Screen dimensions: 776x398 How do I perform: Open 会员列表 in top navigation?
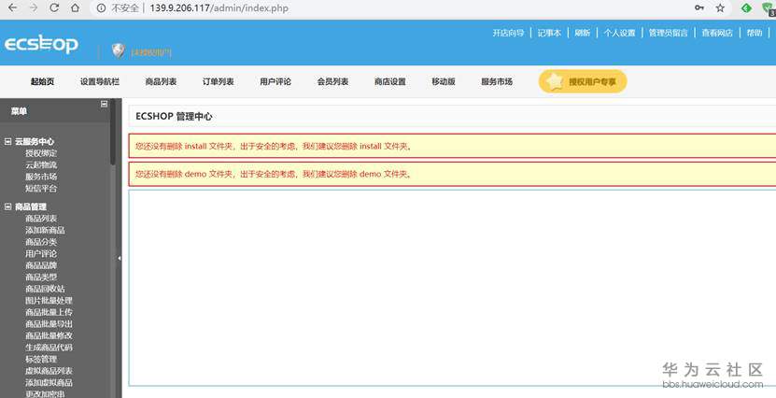click(x=332, y=81)
